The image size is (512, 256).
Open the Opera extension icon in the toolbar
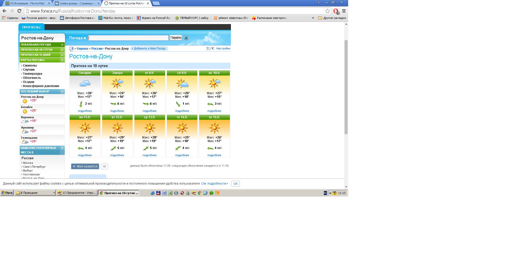coord(336,11)
